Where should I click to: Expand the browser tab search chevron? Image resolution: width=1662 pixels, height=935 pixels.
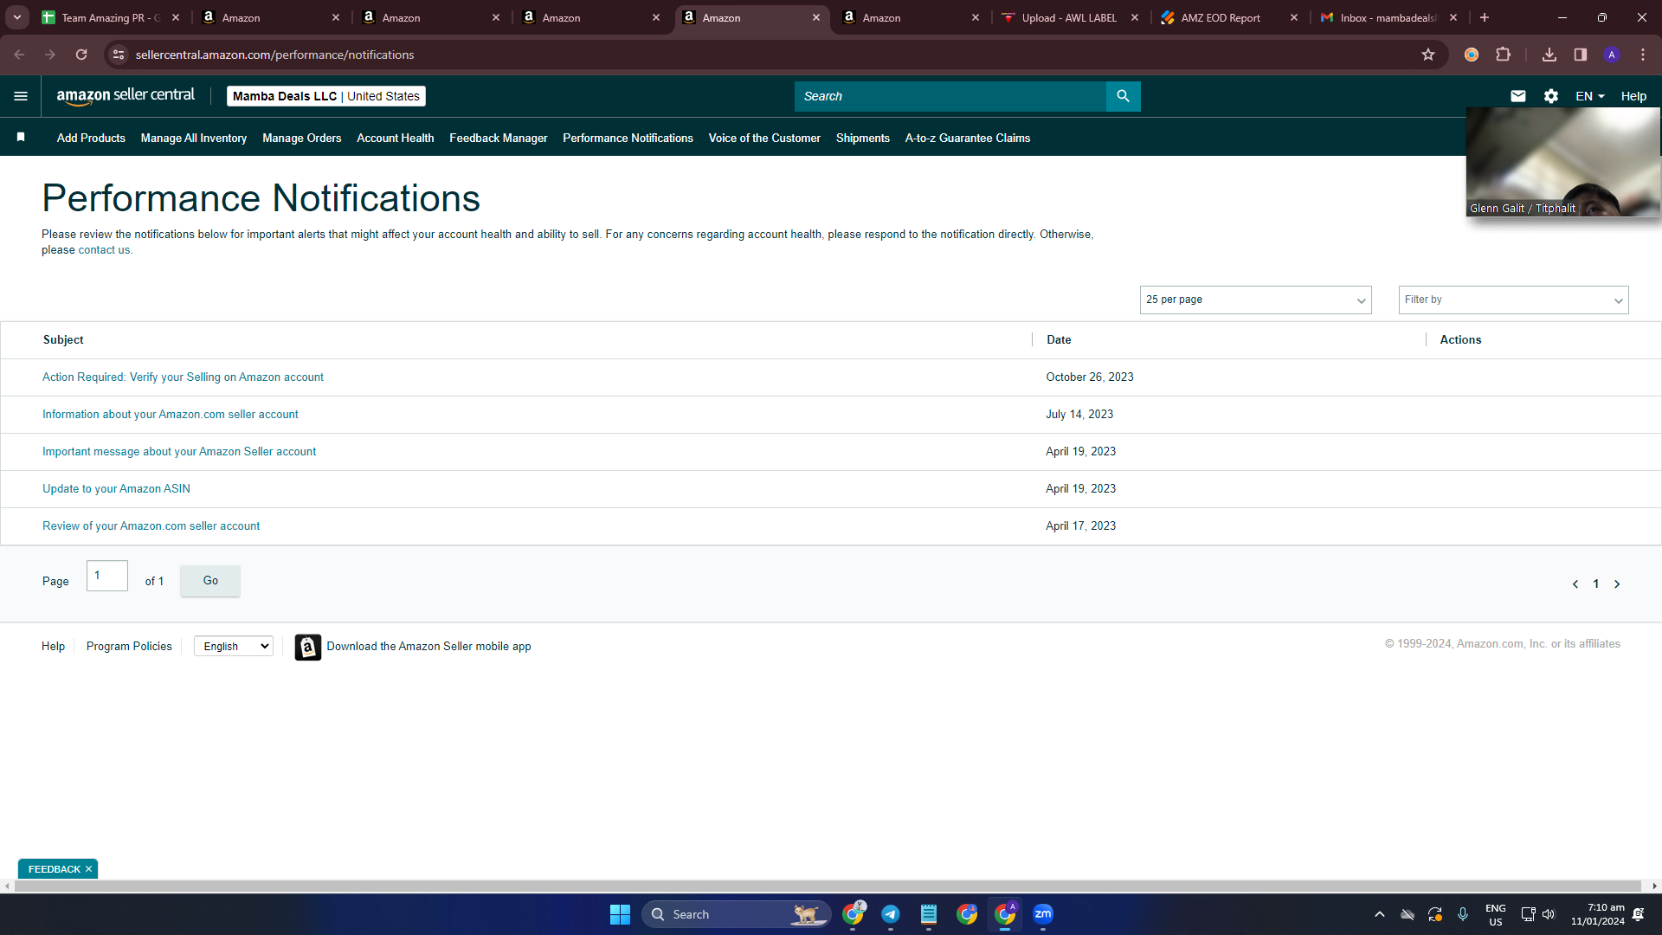pyautogui.click(x=17, y=17)
